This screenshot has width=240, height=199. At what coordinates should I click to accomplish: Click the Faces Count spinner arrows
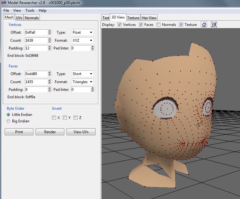click(49, 82)
